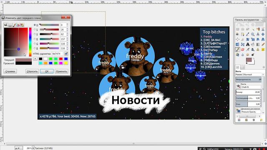
Task: Switch to the GIMP color selector tab
Action: point(5,25)
